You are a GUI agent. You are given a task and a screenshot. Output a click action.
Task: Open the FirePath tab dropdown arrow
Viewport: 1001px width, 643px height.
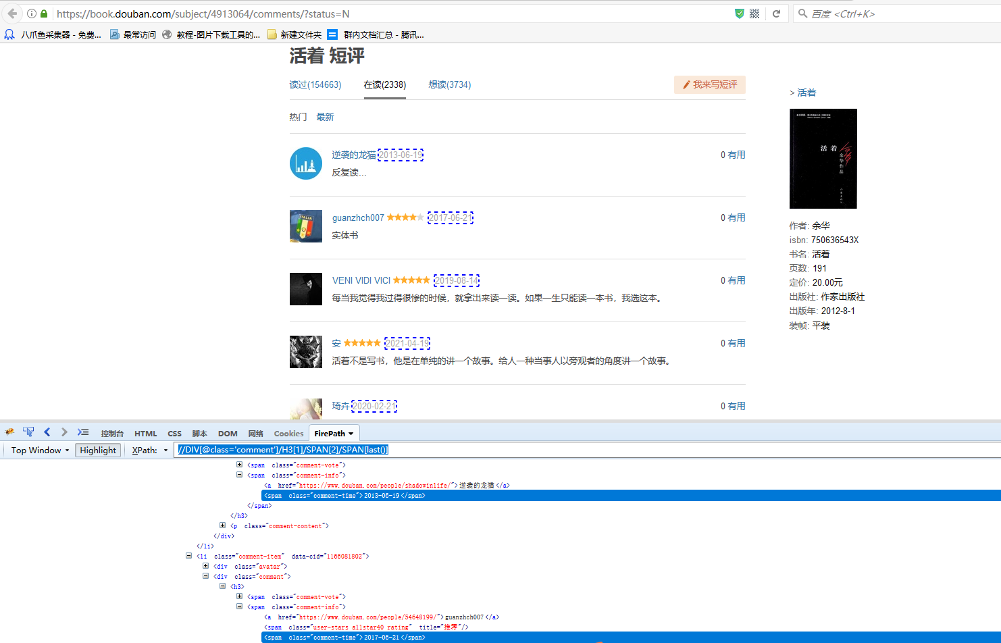(351, 434)
